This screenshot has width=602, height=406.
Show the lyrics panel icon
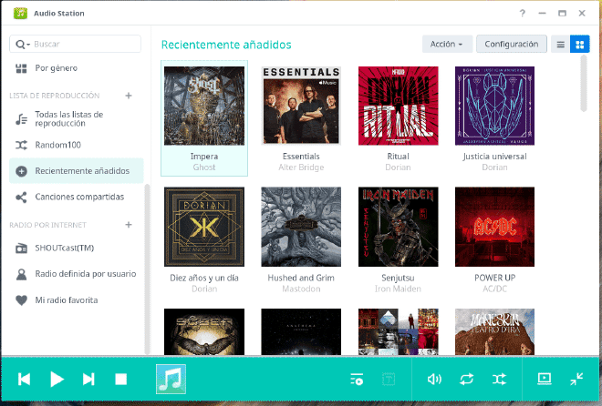pos(389,380)
